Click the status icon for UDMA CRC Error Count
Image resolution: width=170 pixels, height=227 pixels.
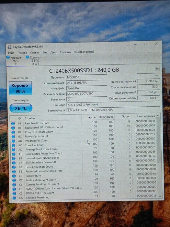[x=14, y=194]
